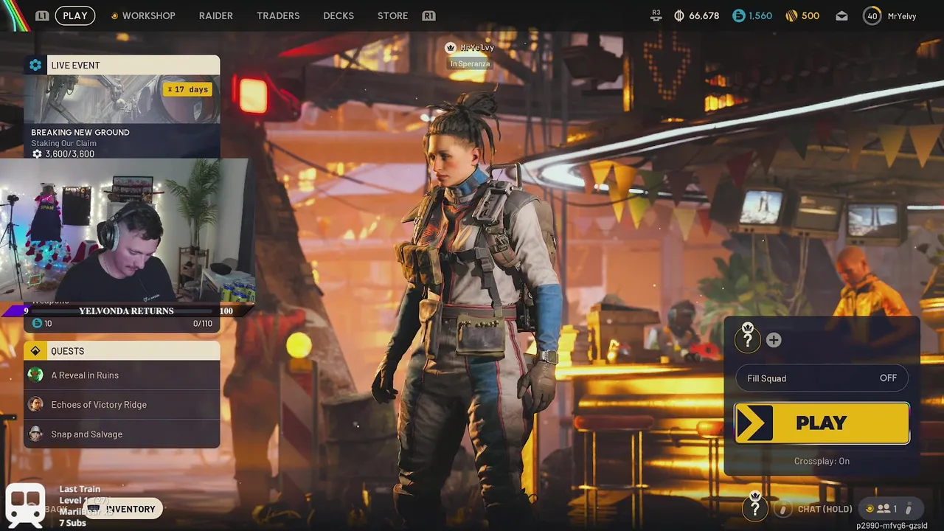Viewport: 944px width, 531px height.
Task: Click the blue token icon beside 1,560
Action: click(x=739, y=15)
